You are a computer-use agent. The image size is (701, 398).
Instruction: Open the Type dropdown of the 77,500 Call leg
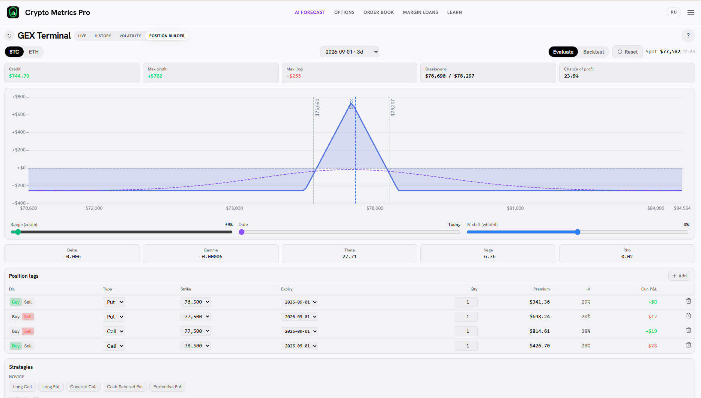click(x=114, y=331)
